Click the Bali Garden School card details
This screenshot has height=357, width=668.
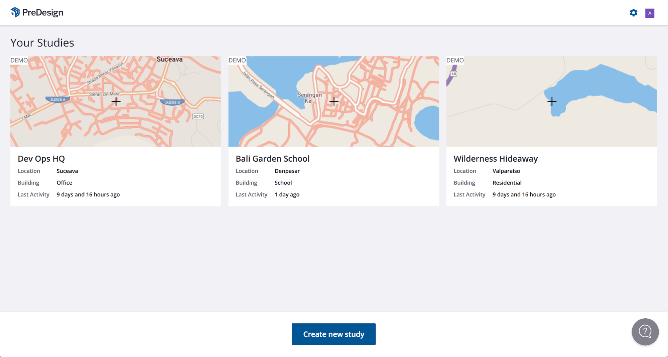pos(333,176)
